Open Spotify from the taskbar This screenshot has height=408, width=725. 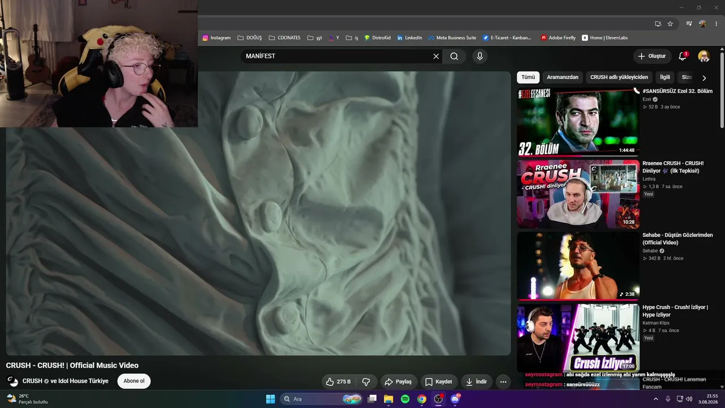(x=405, y=399)
